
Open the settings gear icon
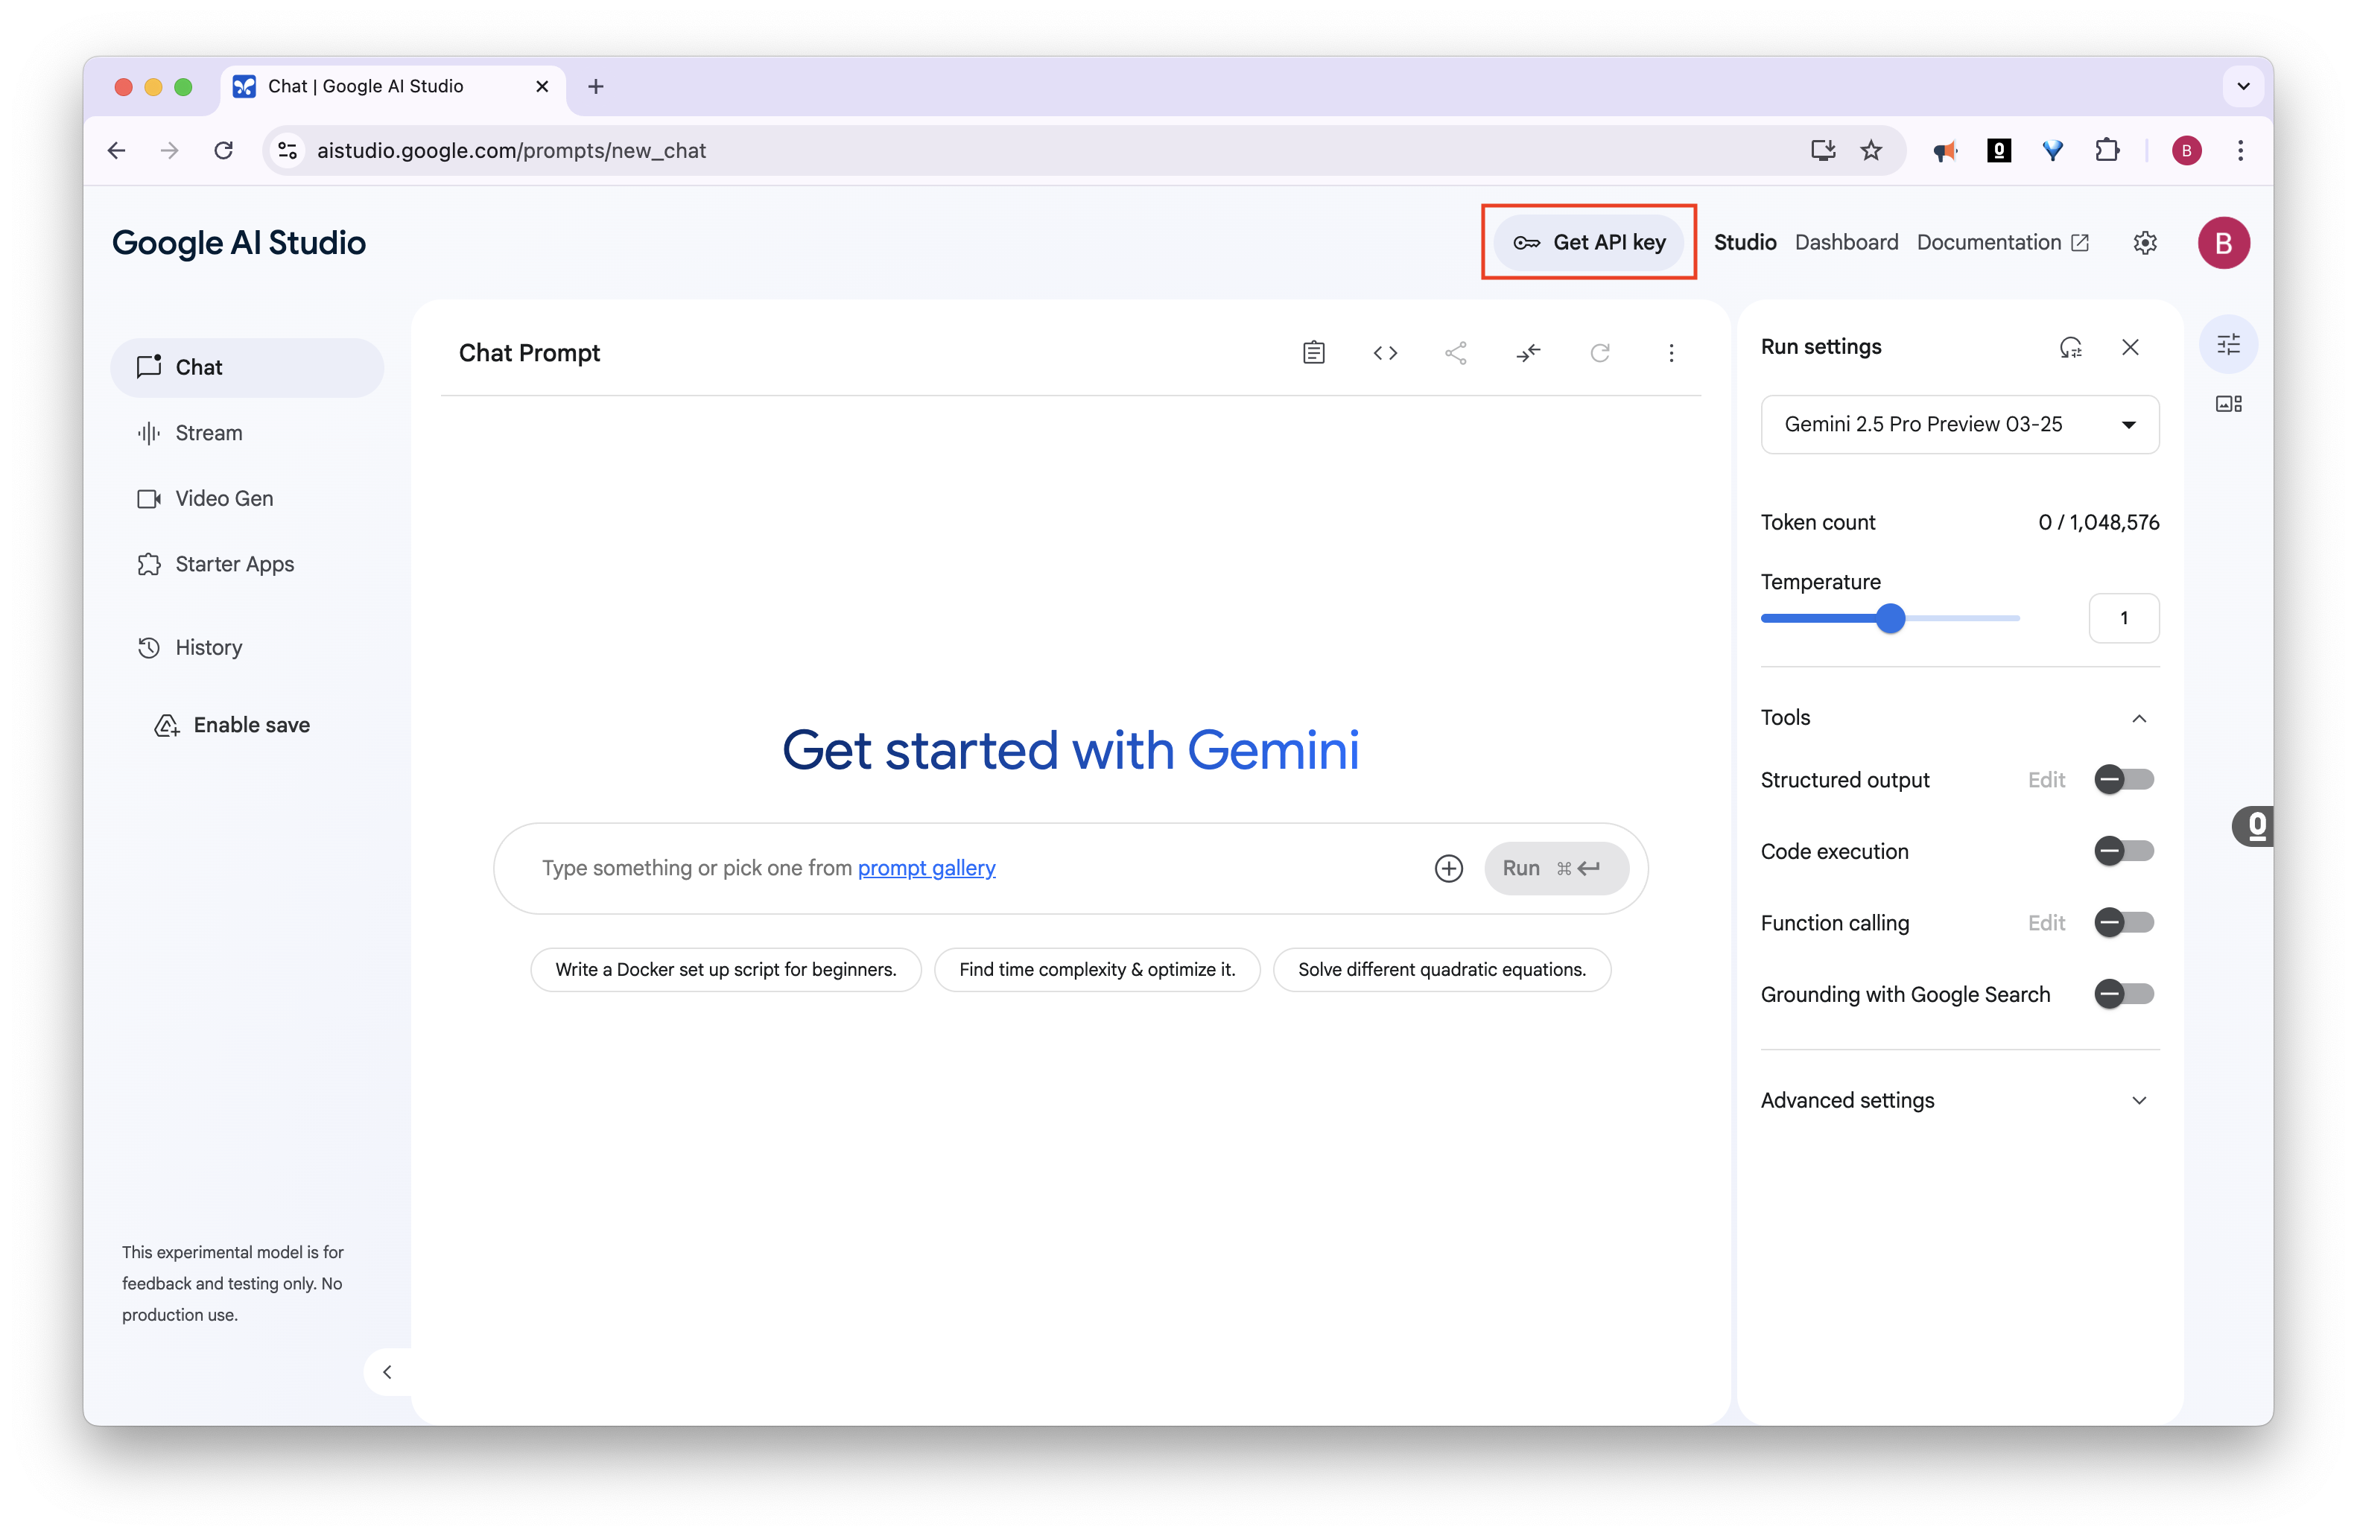2144,243
